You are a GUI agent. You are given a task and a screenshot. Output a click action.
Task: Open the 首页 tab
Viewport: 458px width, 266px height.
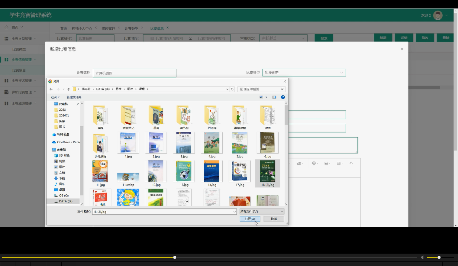click(63, 28)
